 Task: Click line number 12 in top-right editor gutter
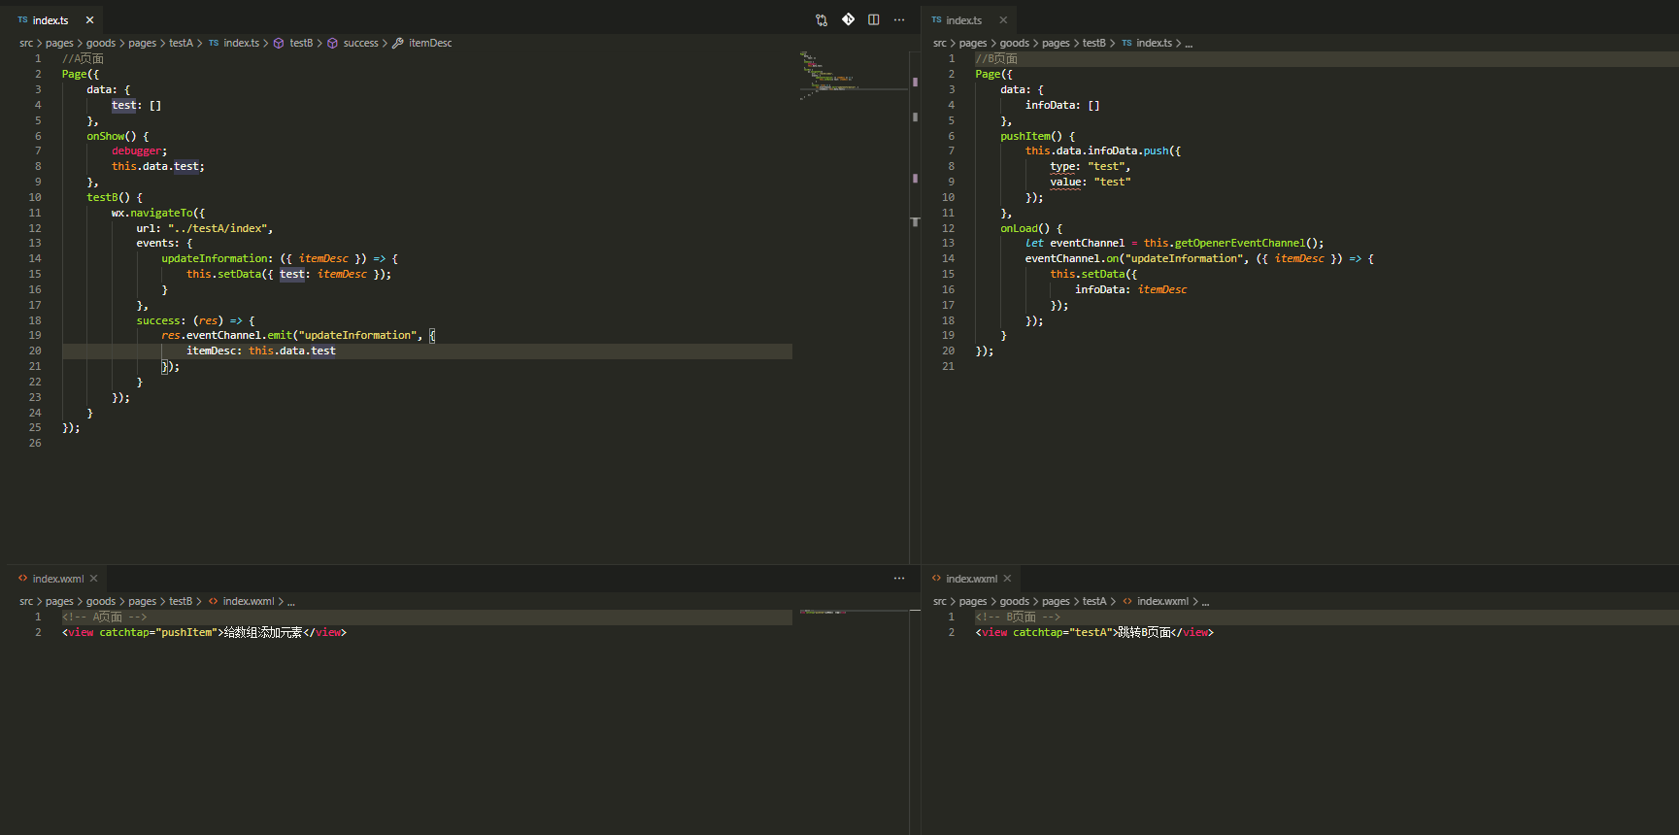(x=948, y=228)
